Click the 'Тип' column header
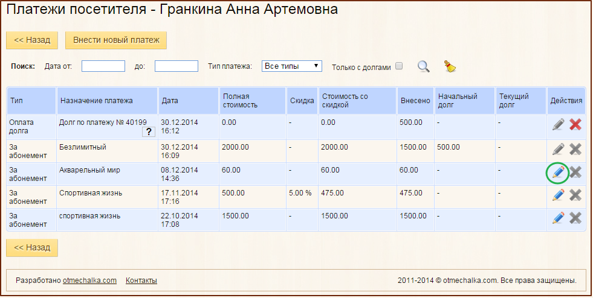This screenshot has height=298, width=593. coord(31,101)
